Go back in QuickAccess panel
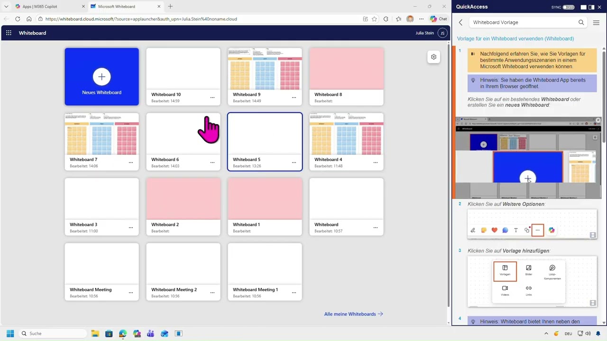 click(460, 22)
